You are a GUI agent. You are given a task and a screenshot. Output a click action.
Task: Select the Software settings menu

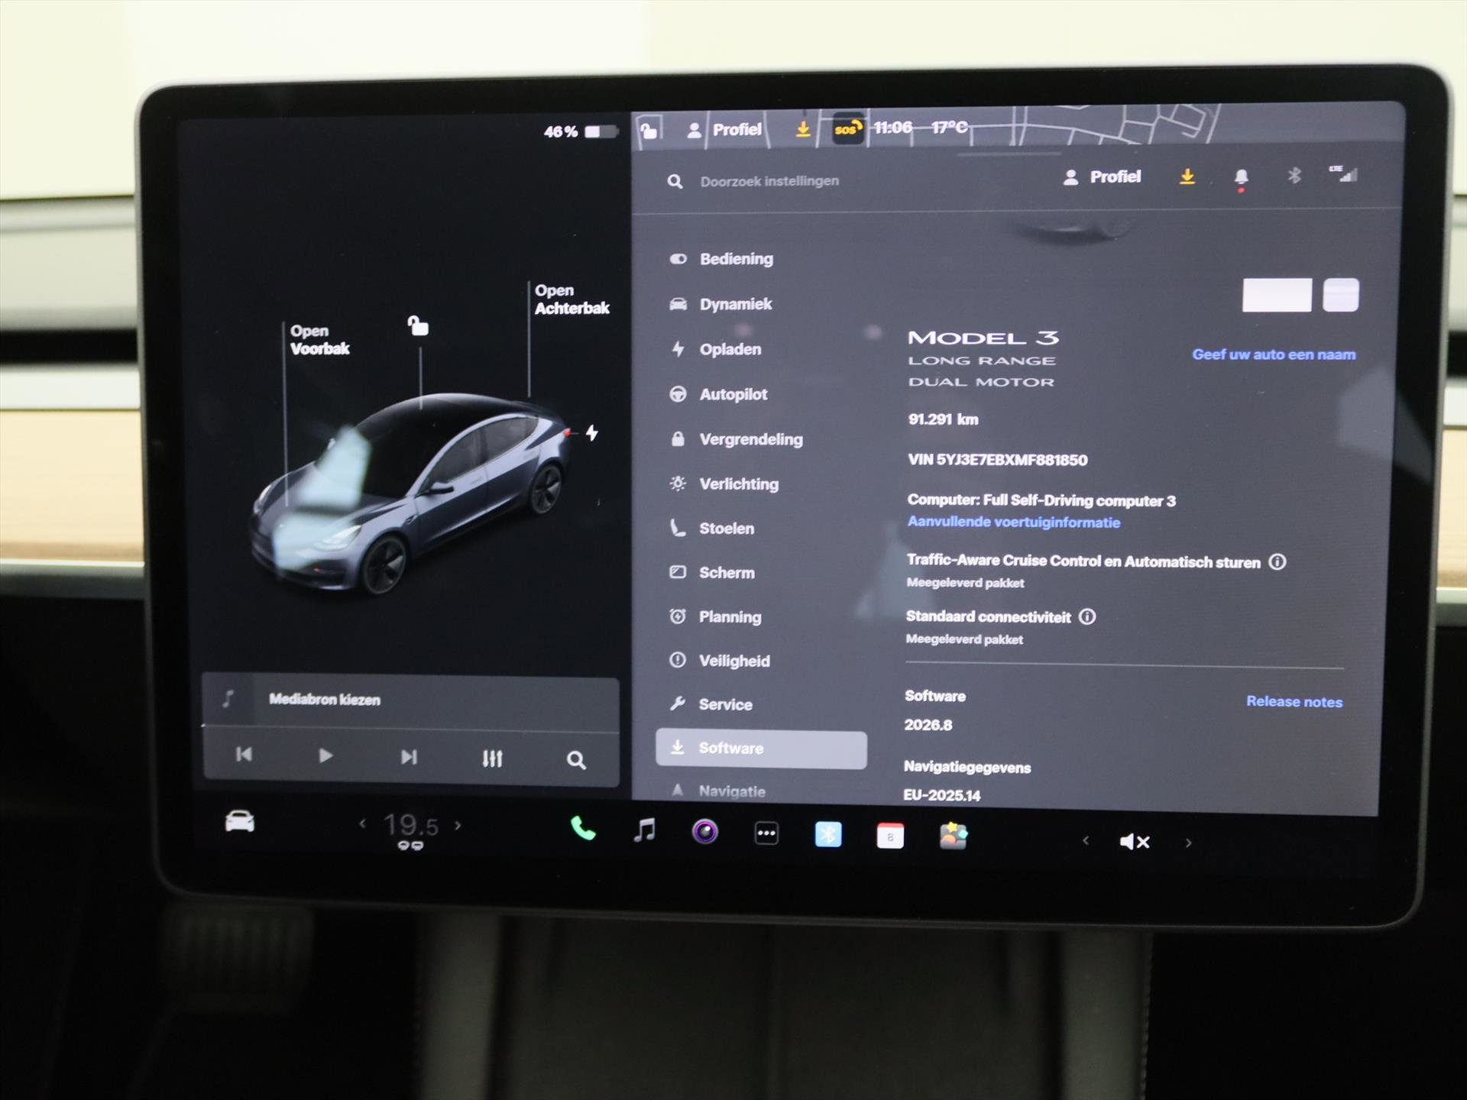[x=761, y=749]
